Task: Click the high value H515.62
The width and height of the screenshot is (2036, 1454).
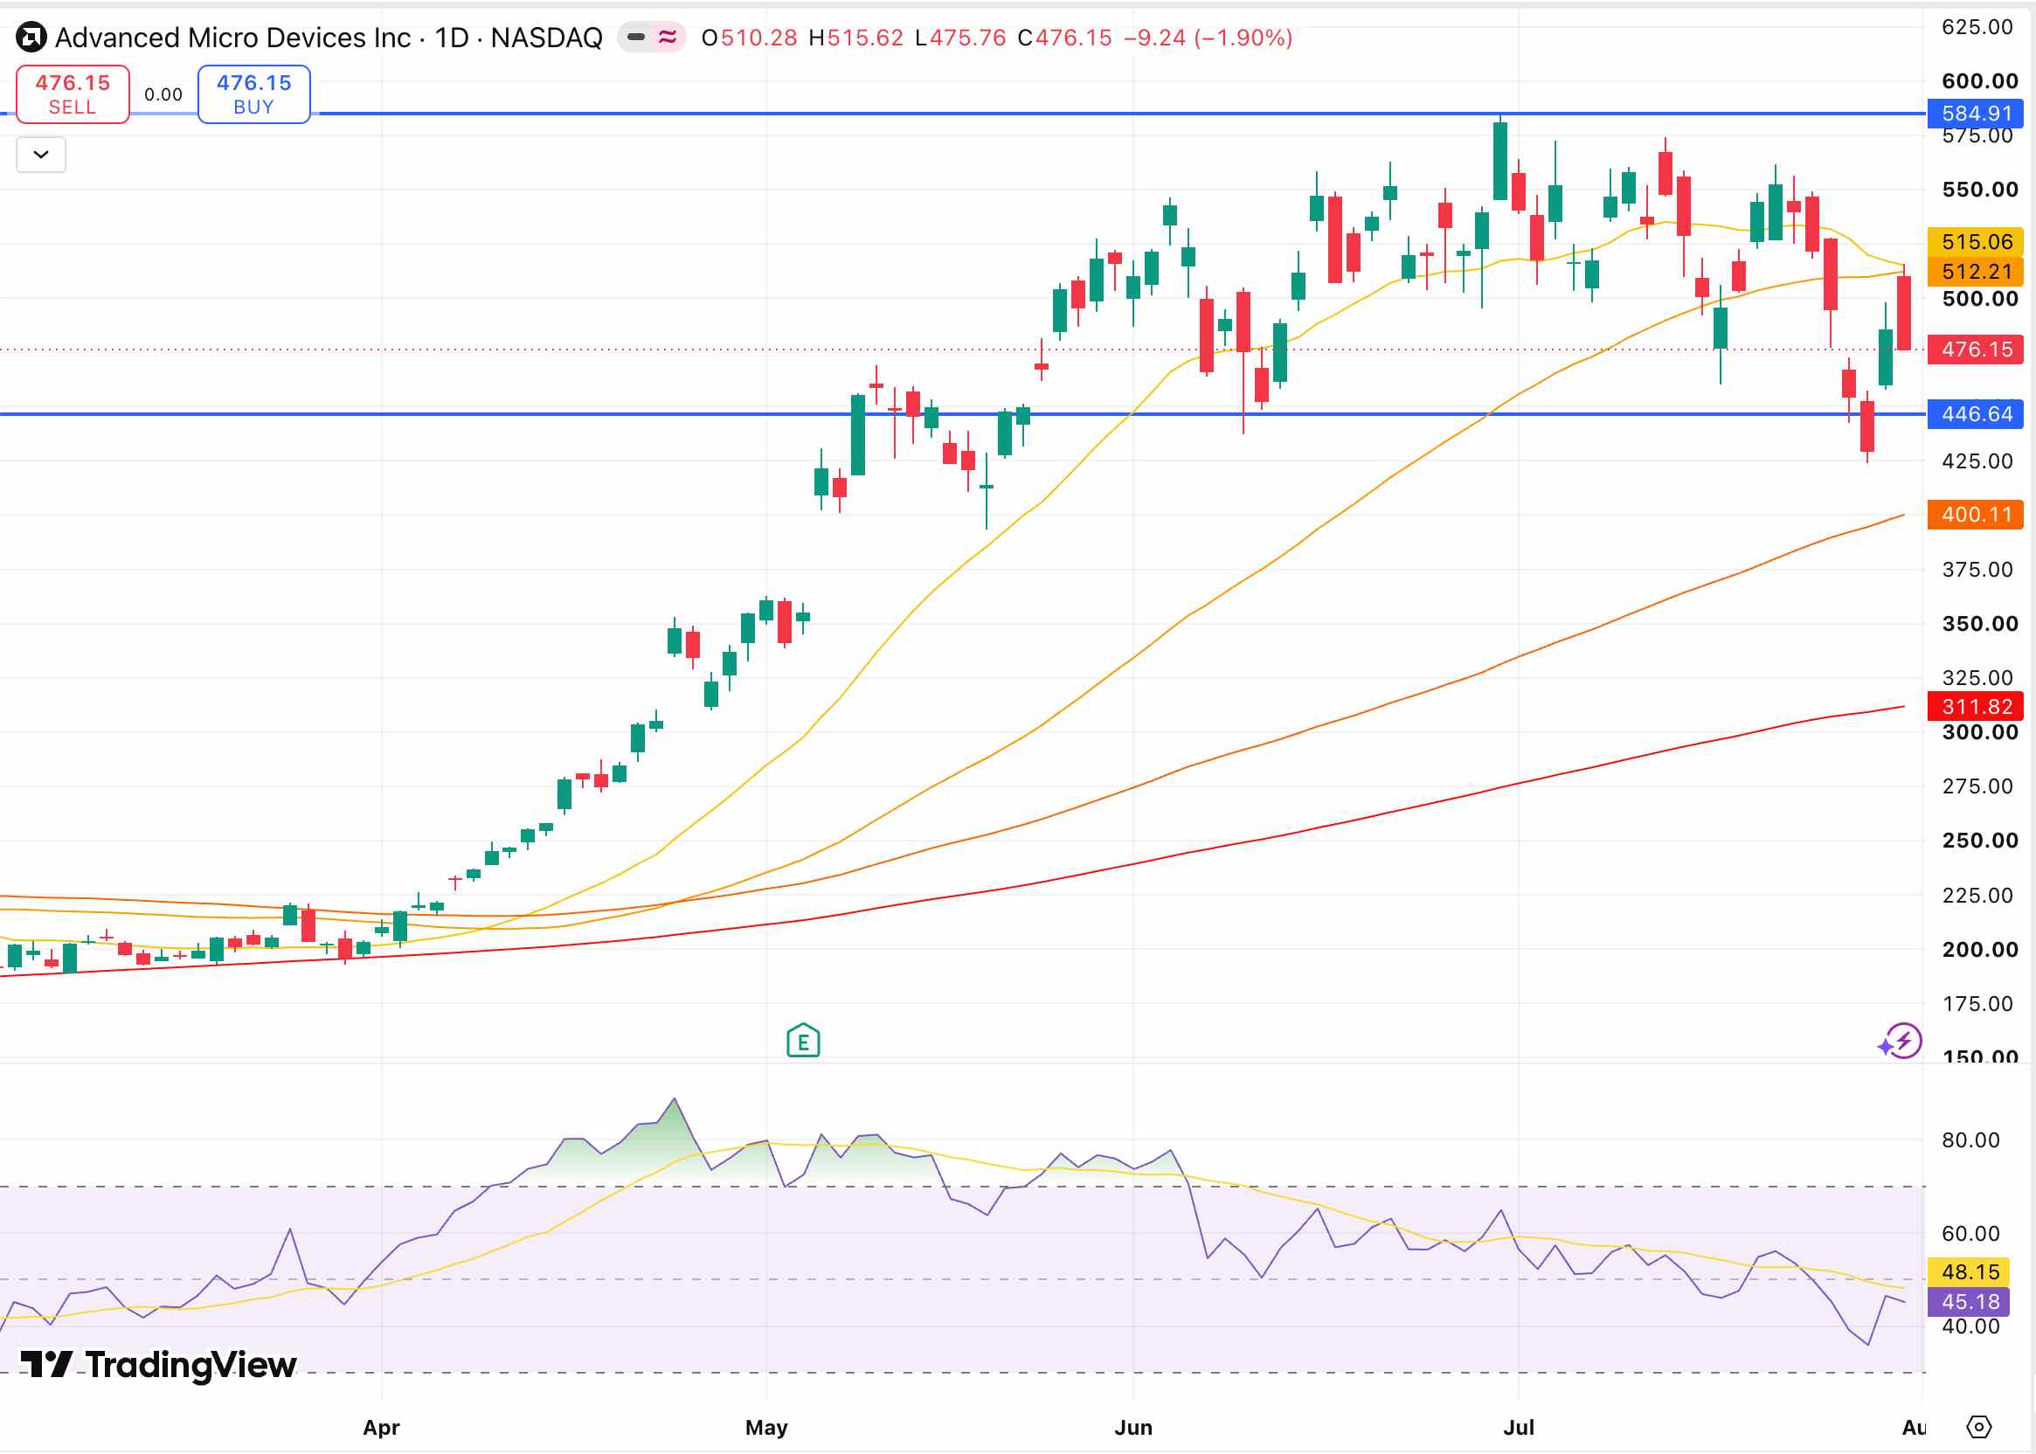Action: point(856,38)
